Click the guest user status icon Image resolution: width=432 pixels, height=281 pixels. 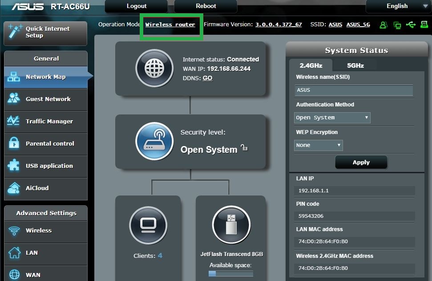(x=383, y=25)
